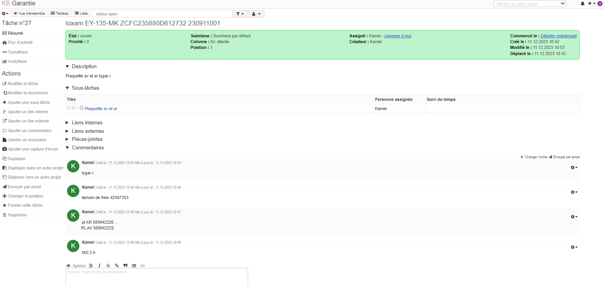This screenshot has width=604, height=286.
Task: Click the bold formatting icon in editor
Action: [x=91, y=266]
